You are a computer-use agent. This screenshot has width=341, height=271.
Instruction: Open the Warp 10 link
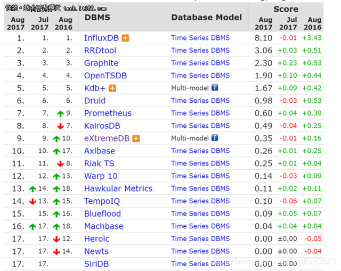pyautogui.click(x=101, y=176)
